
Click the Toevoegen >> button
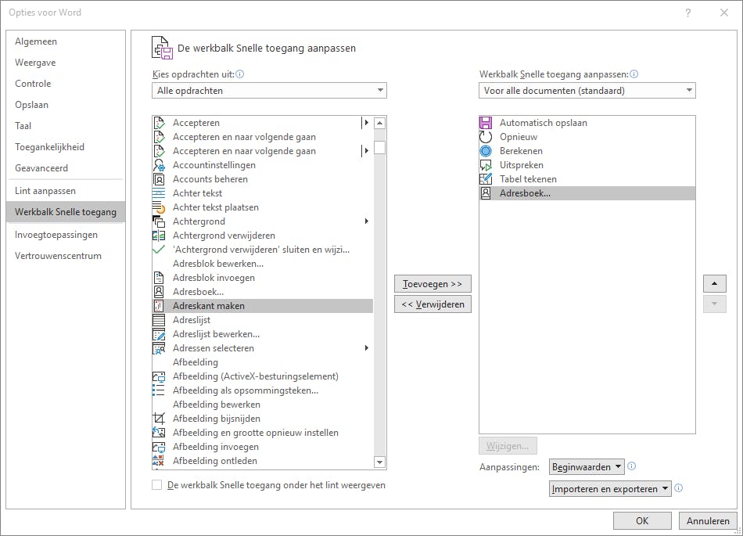coord(433,283)
